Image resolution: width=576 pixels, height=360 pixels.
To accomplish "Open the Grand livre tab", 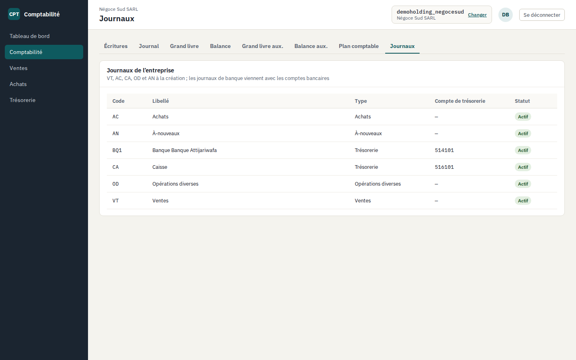I will (x=184, y=46).
